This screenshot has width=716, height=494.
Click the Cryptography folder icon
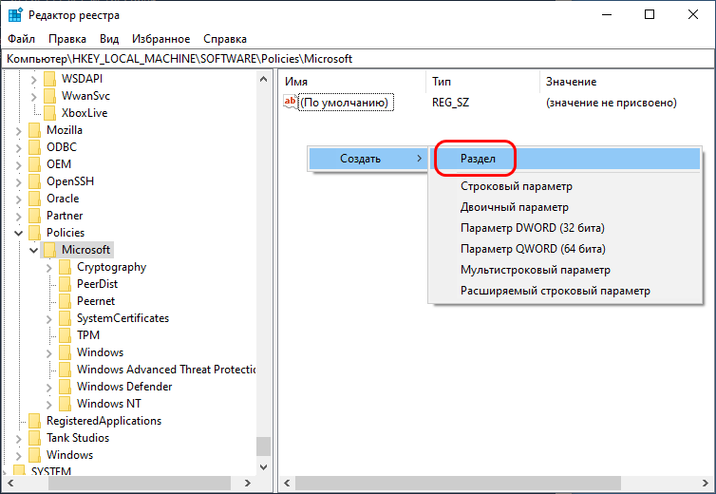(x=66, y=267)
